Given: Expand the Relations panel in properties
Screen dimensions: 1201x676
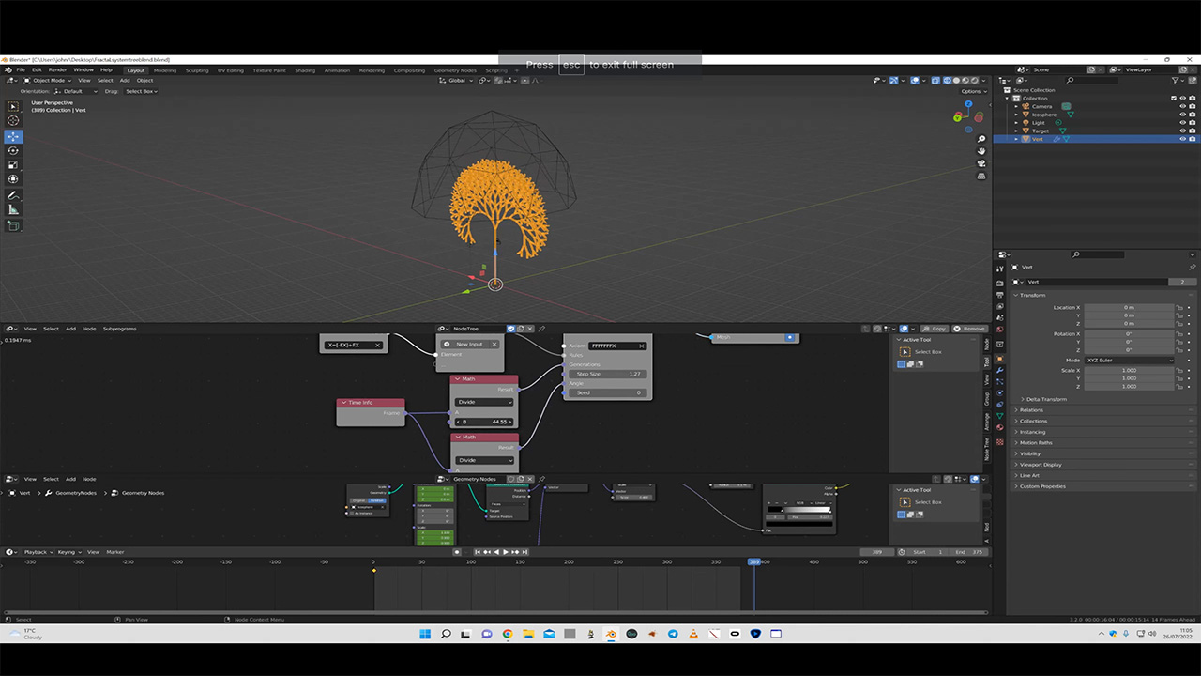Looking at the screenshot, I should coord(1031,410).
